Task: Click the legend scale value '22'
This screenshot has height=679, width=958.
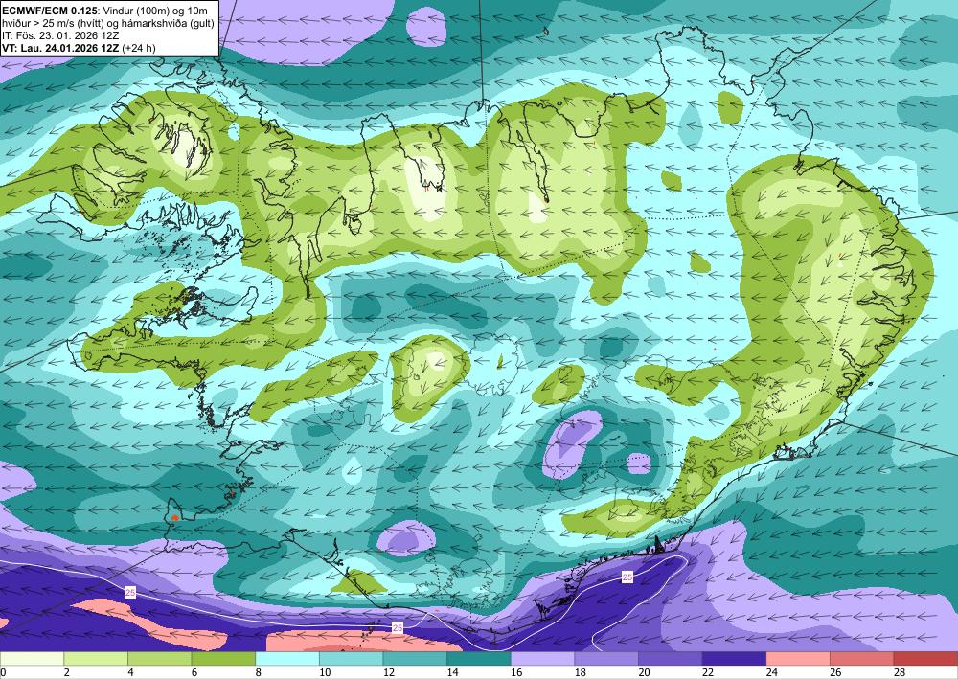Action: click(708, 672)
